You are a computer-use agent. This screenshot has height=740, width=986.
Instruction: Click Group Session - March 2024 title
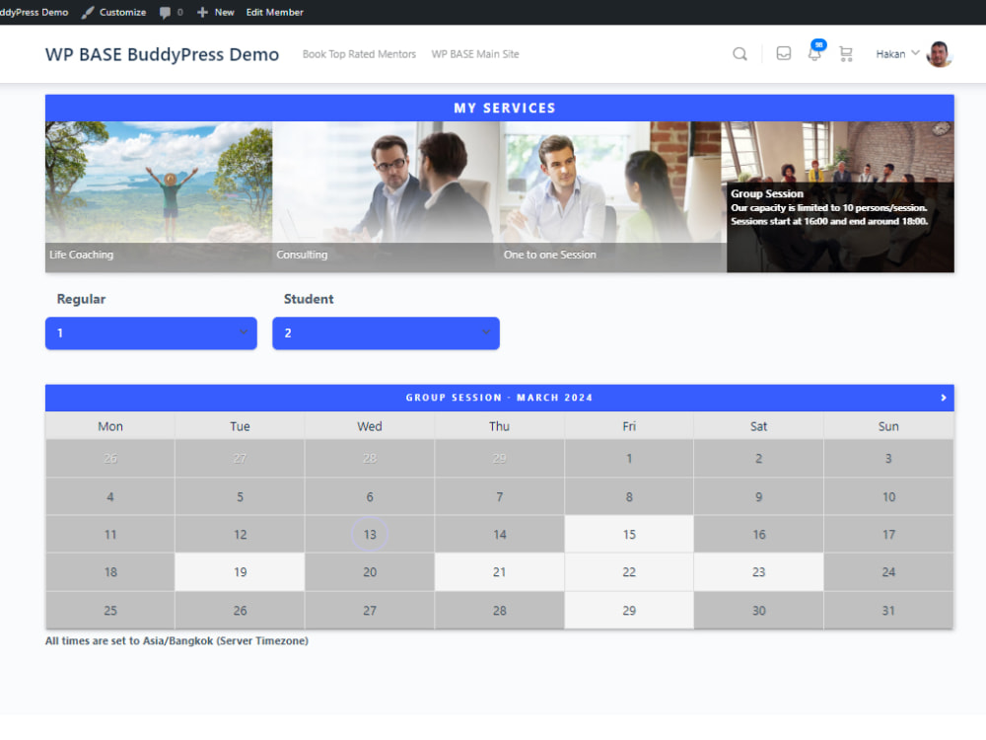(x=499, y=398)
